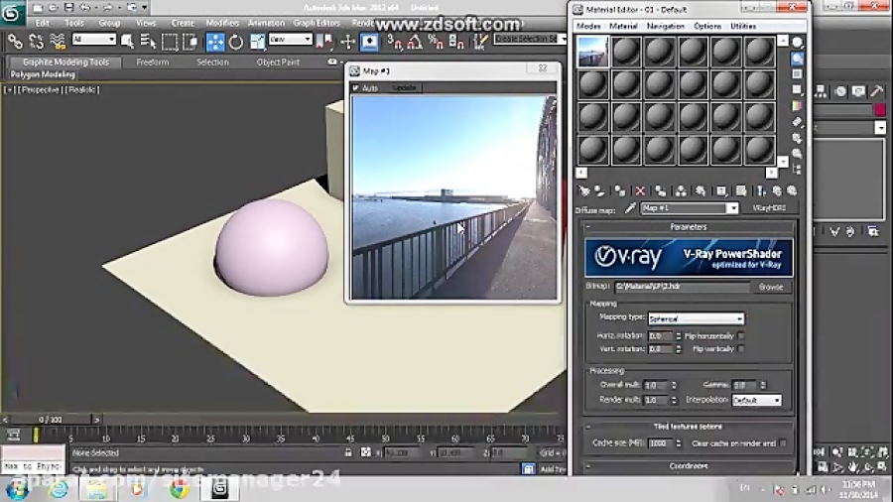This screenshot has width=893, height=502.
Task: Toggle selection lock icon in status bar
Action: pos(348,452)
